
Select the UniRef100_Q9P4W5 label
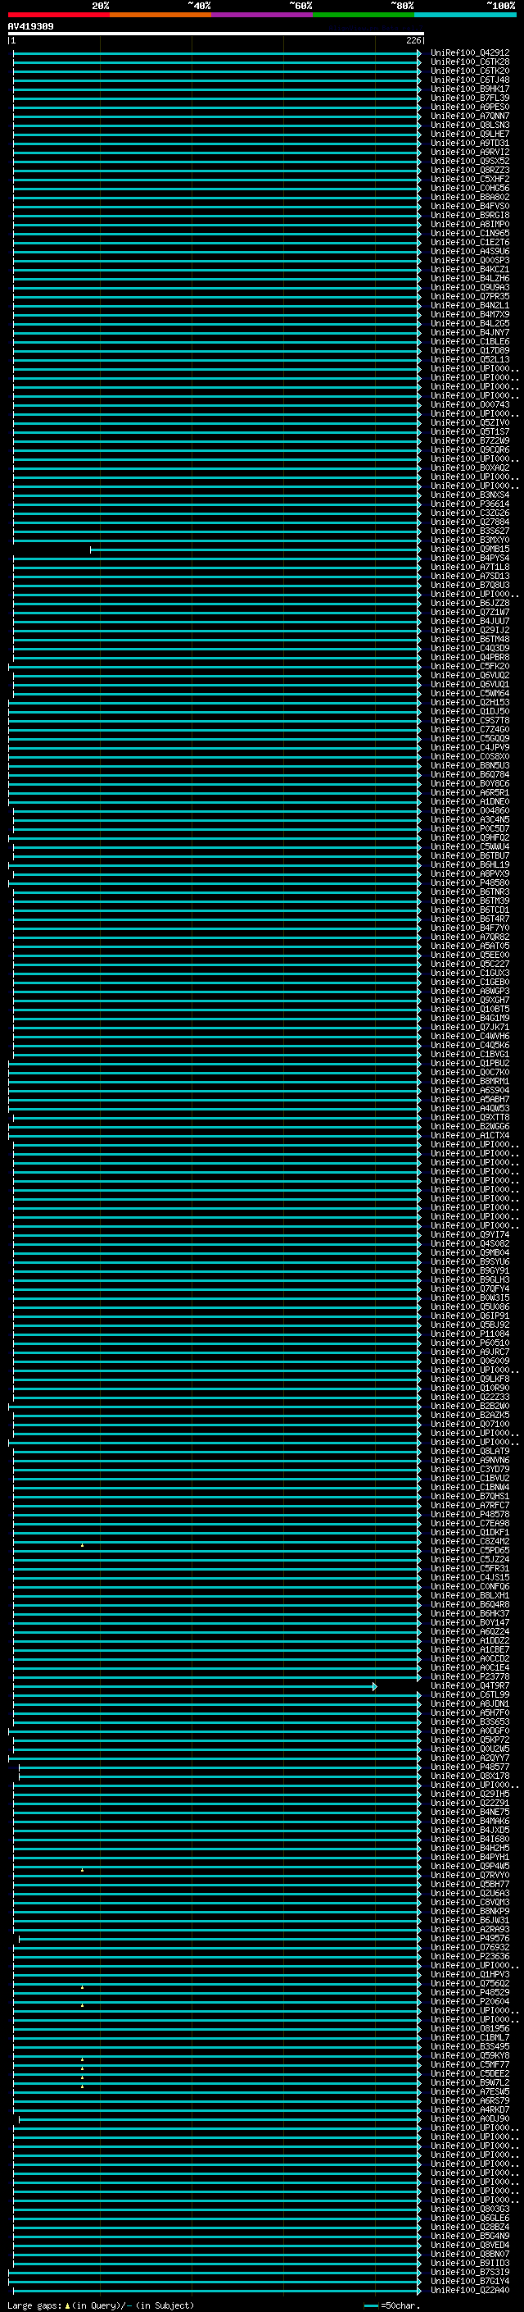(x=470, y=1866)
